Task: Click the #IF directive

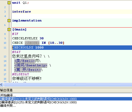Action: click(x=15, y=34)
